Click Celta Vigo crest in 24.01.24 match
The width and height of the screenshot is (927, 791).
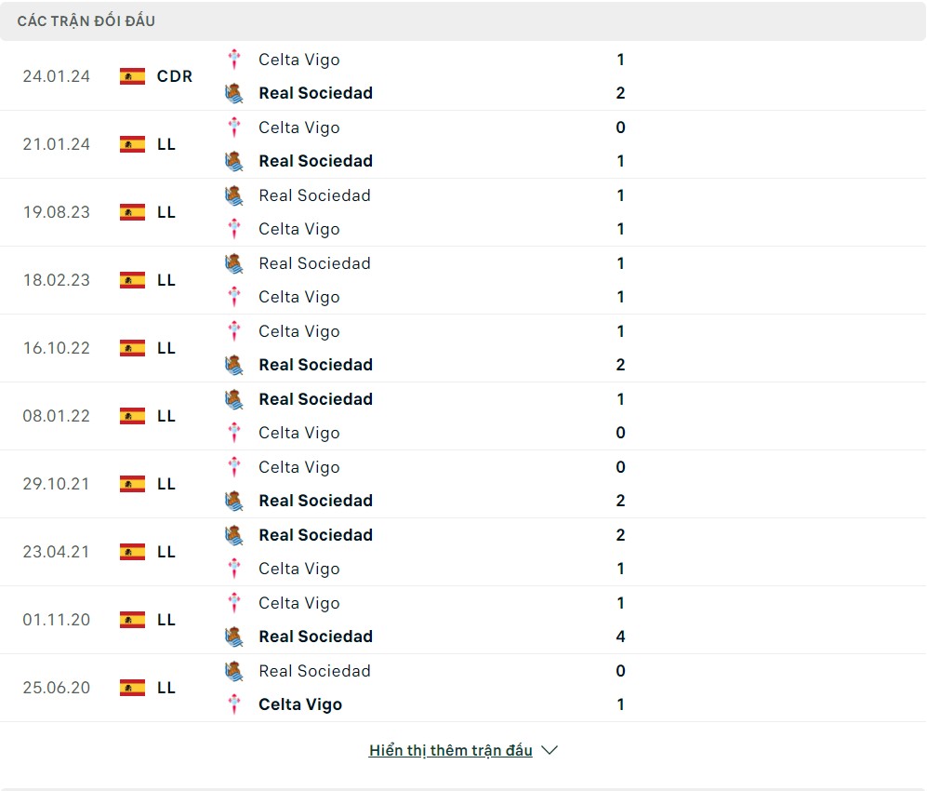235,60
